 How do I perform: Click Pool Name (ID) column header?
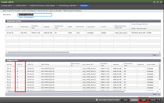pyautogui.click(x=90, y=64)
